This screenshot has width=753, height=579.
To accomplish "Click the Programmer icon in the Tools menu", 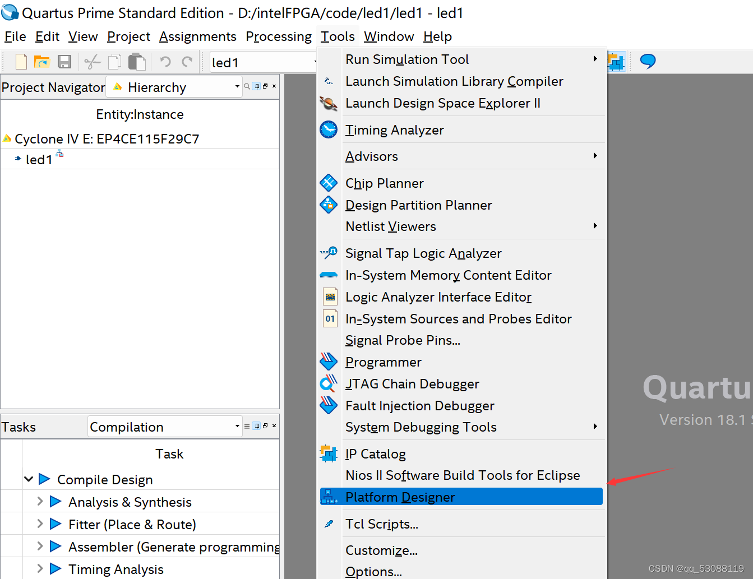I will tap(329, 362).
